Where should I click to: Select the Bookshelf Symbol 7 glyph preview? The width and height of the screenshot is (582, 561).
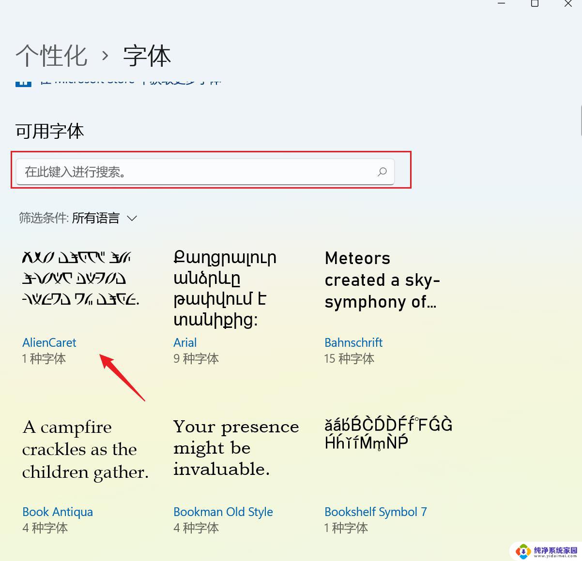click(x=388, y=433)
